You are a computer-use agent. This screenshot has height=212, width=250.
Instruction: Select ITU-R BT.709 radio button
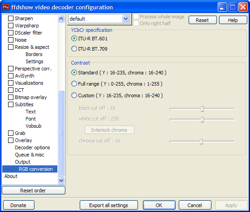click(74, 49)
